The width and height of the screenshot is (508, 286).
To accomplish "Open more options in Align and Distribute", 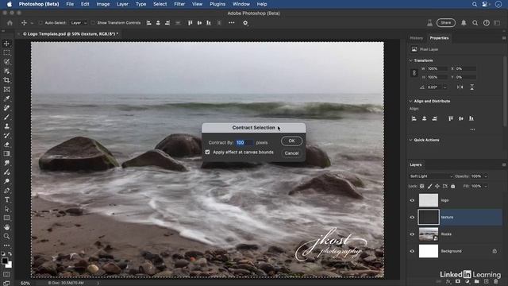I will 472,129.
